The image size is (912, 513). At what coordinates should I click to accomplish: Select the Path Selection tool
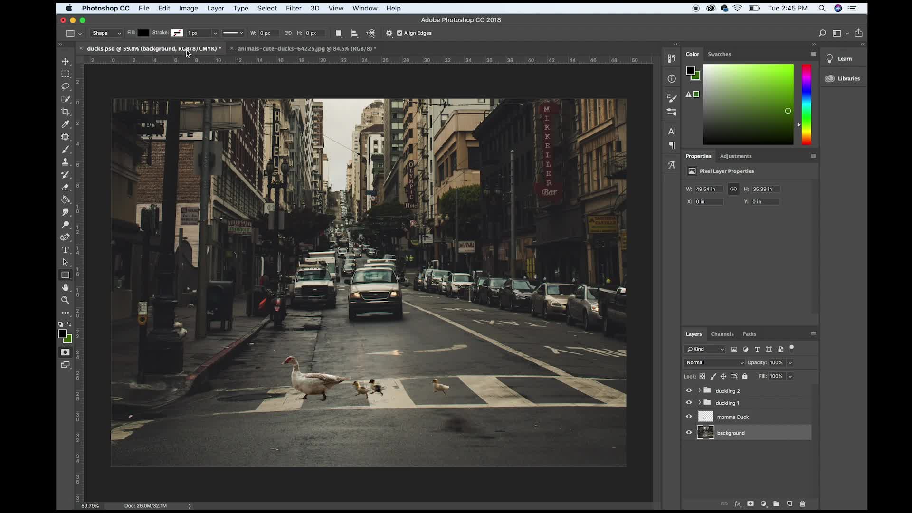tap(66, 262)
